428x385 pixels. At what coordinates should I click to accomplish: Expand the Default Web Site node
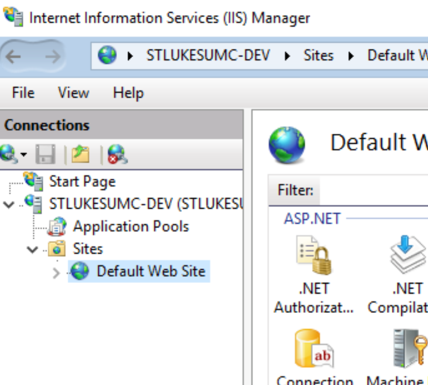pos(56,273)
